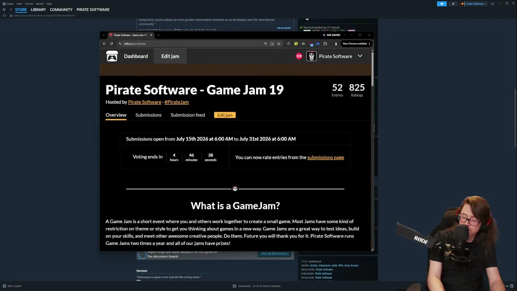Click the Pirate Software - Game Jam 19 title
Screen dimensions: 517x291
pos(194,90)
